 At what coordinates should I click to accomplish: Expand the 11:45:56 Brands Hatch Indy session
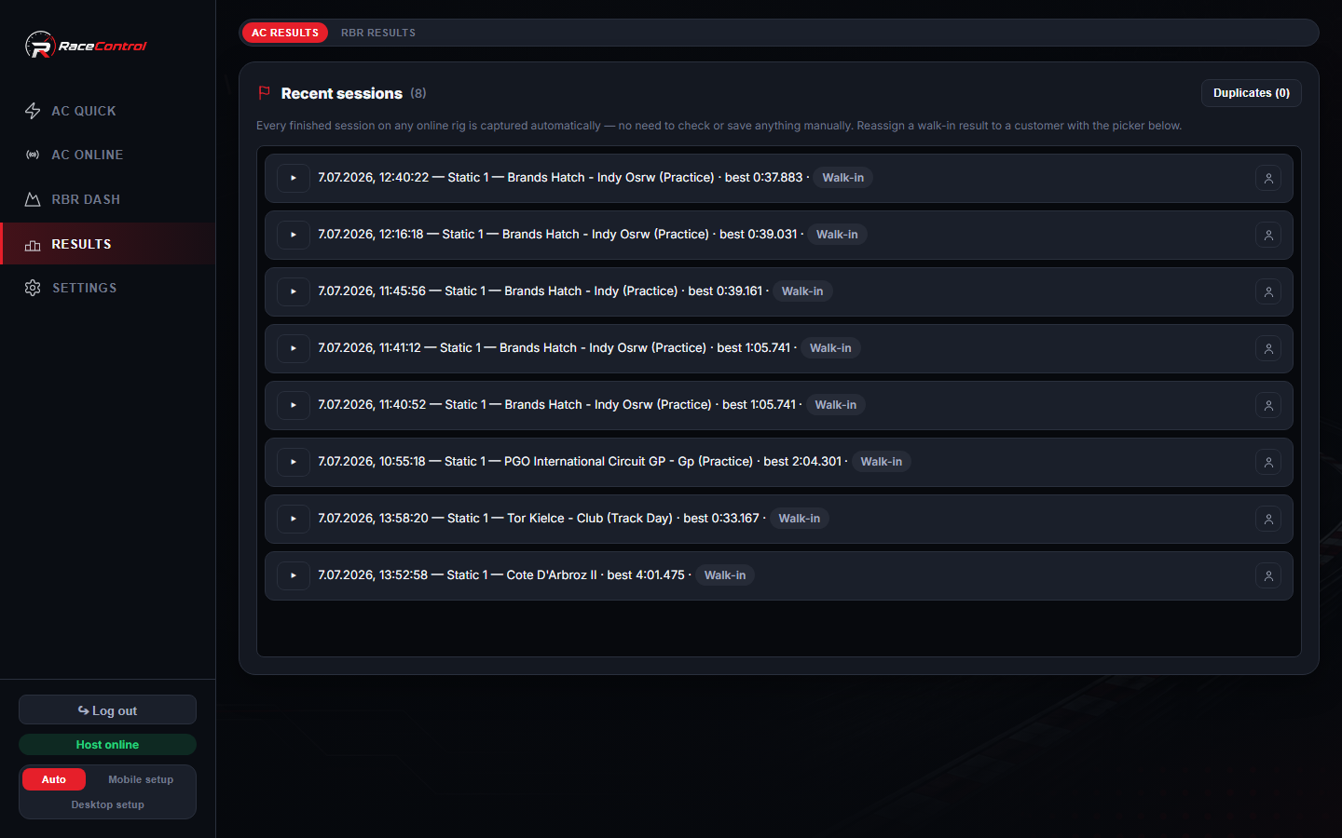(x=294, y=291)
